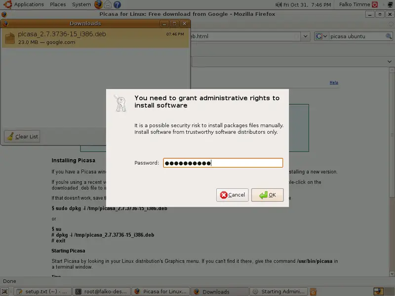Click the network monitor icon in top panel
This screenshot has height=296, width=395.
pos(391,4)
